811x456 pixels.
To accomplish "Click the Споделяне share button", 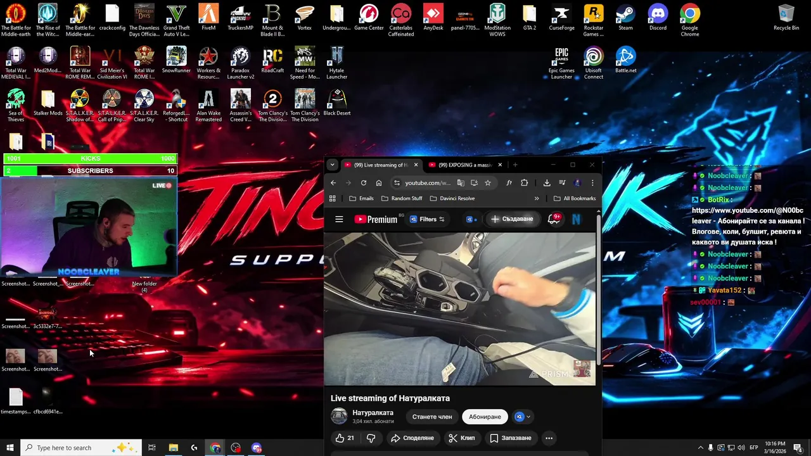I will click(x=412, y=438).
